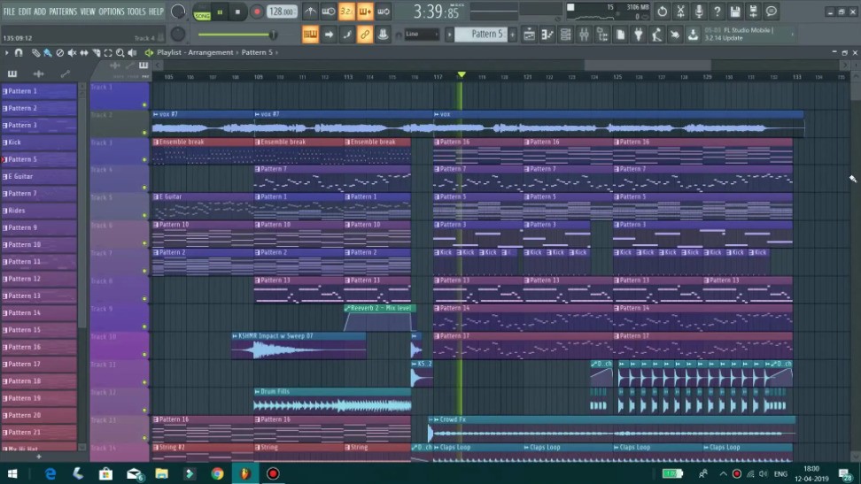861x484 pixels.
Task: Open the plugin picker plug icon
Action: (639, 35)
